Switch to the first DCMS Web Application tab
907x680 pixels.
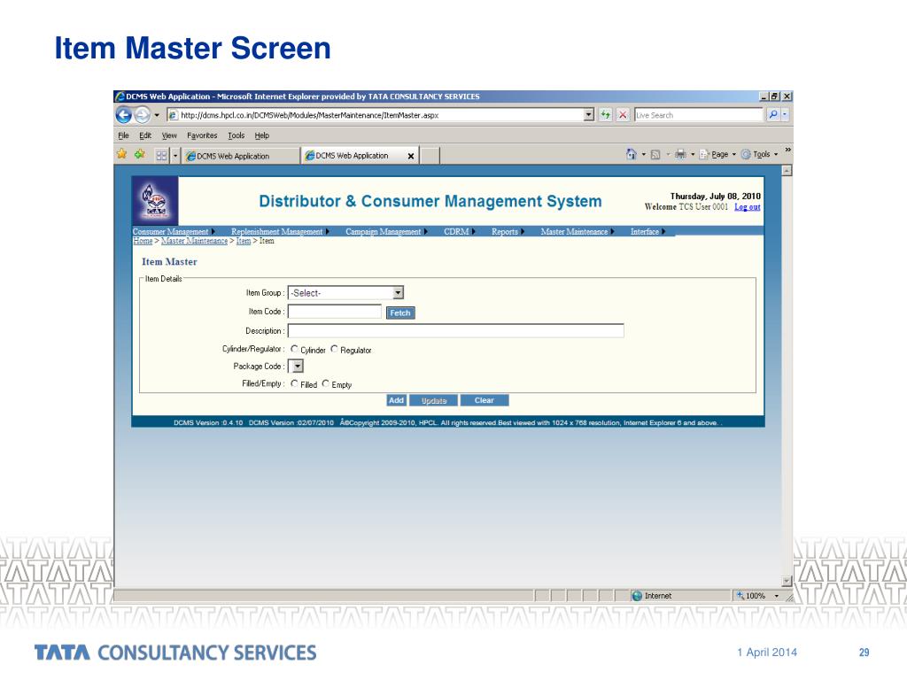pos(241,156)
